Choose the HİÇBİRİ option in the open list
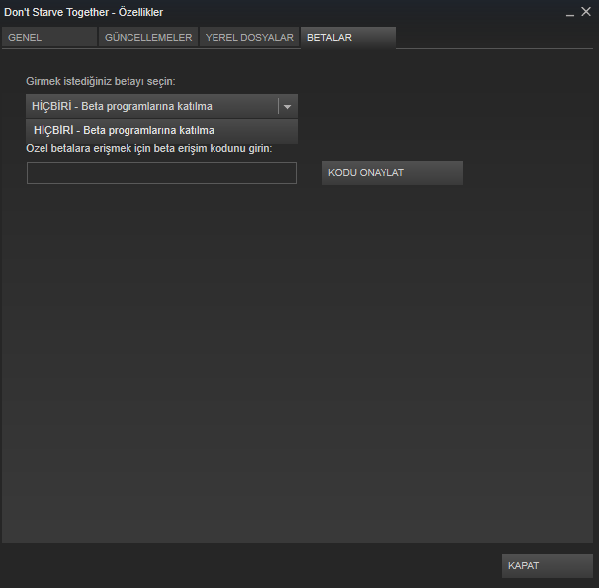 (x=161, y=131)
